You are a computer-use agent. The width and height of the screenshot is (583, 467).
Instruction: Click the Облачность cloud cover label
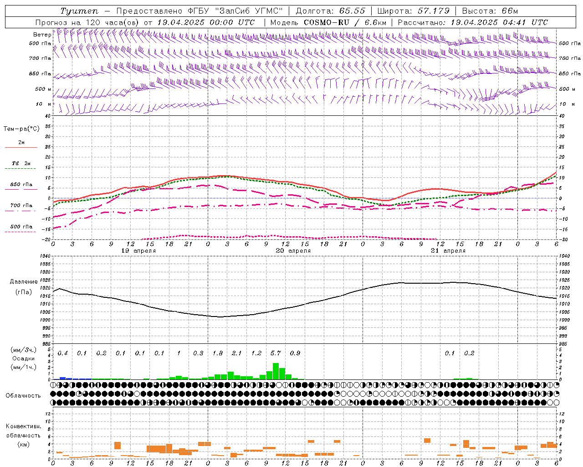(23, 395)
